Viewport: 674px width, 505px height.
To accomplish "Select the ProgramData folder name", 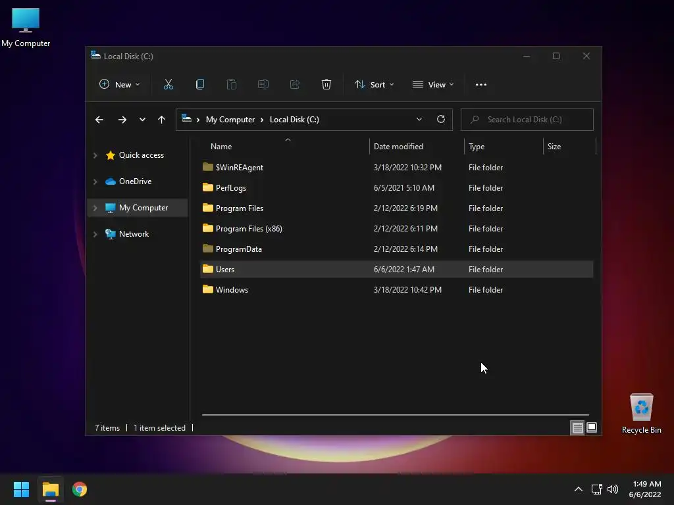I will [x=238, y=249].
